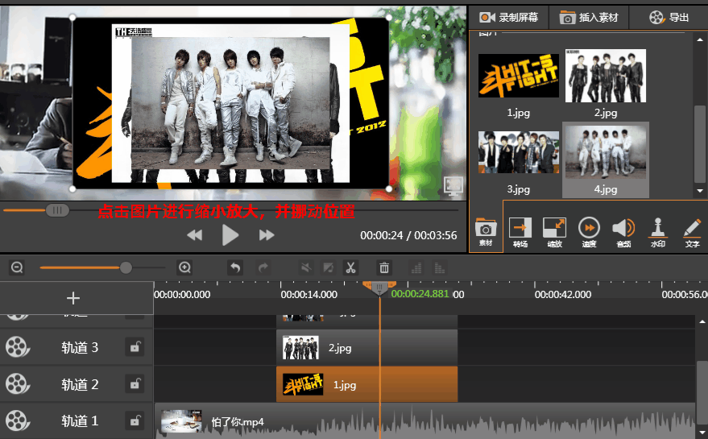The width and height of the screenshot is (708, 439).
Task: Select the 3.jpg thumbnail in media library
Action: coord(519,152)
